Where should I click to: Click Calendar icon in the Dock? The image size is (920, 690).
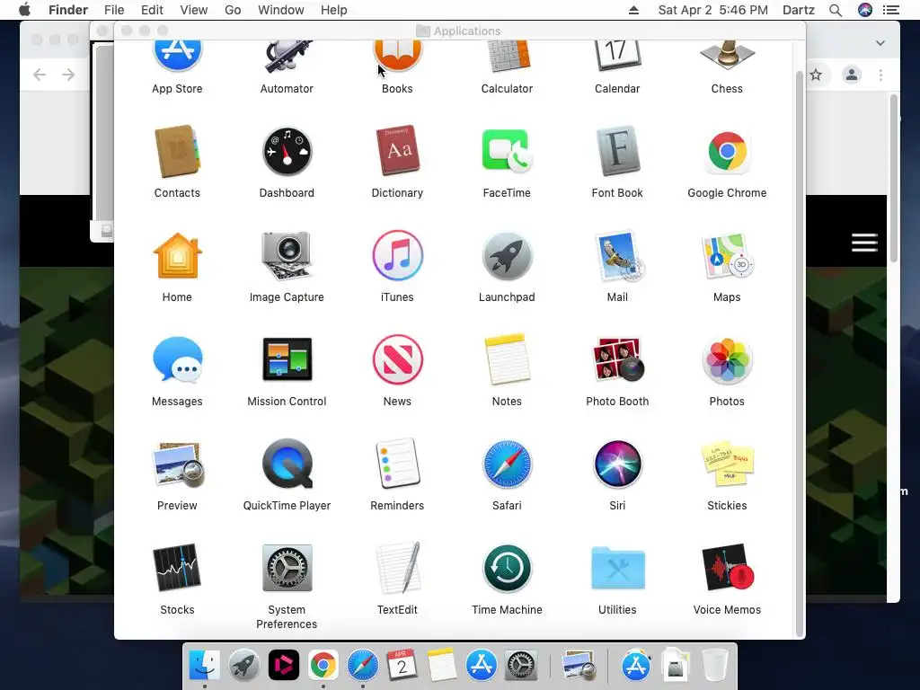[402, 666]
